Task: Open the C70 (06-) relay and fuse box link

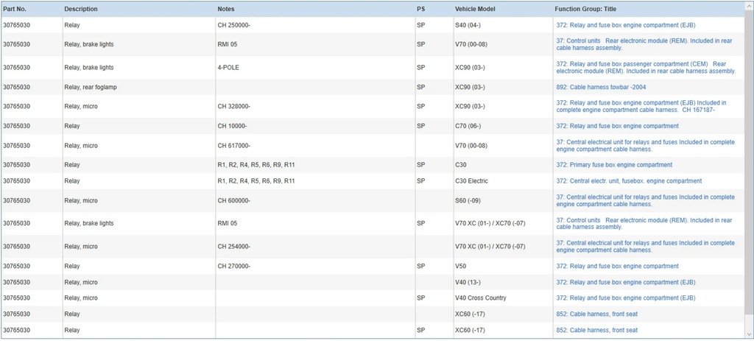Action: click(x=617, y=126)
